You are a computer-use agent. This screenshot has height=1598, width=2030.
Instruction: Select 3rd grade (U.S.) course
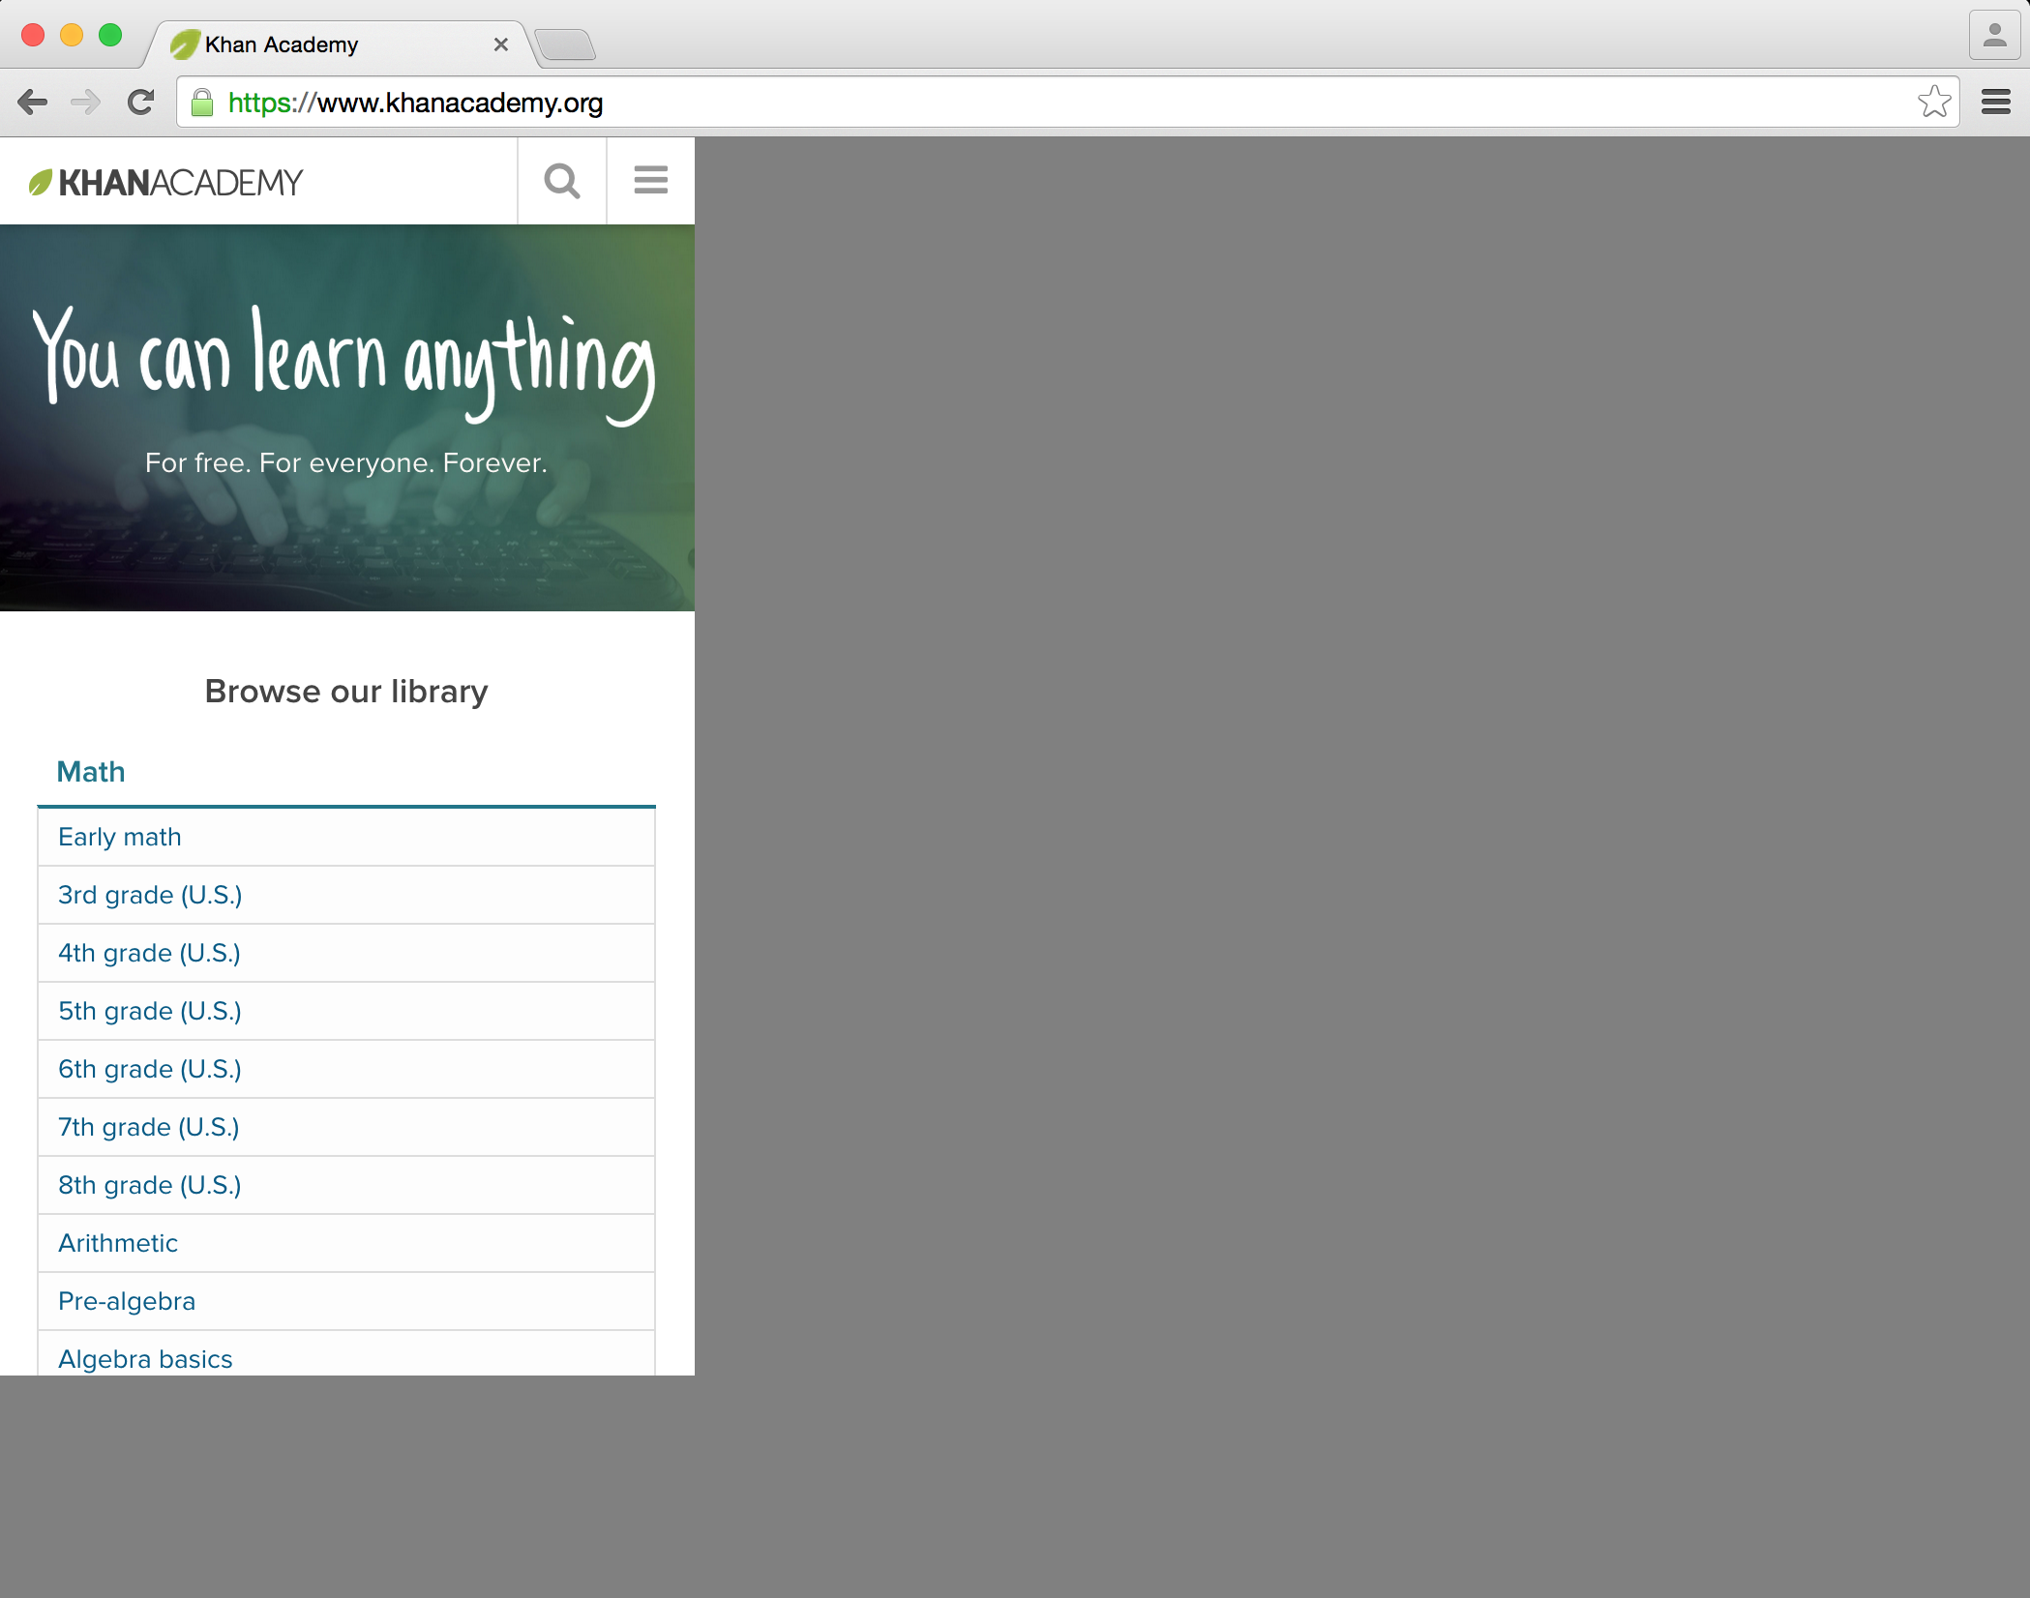pos(150,895)
